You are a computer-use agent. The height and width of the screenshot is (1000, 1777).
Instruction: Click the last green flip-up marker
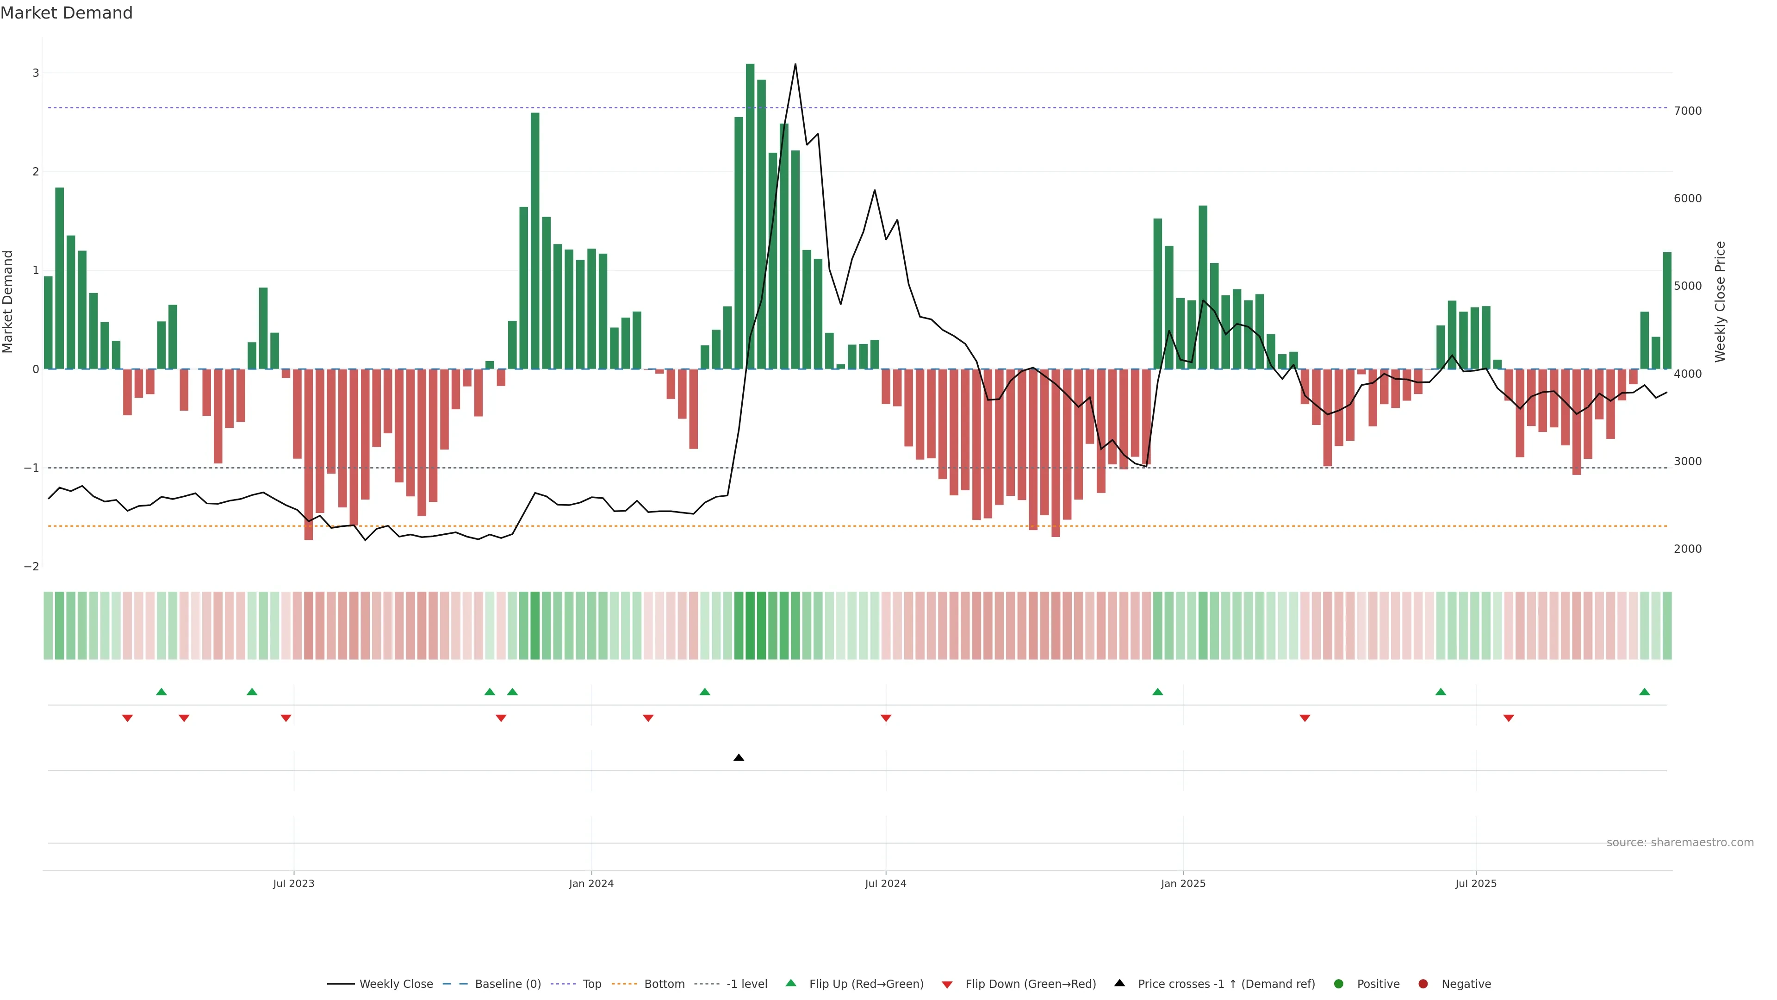click(1645, 692)
